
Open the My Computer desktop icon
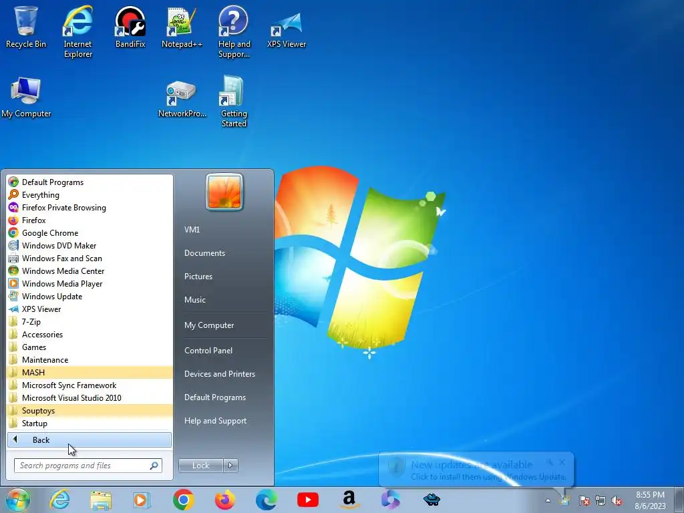pyautogui.click(x=26, y=97)
